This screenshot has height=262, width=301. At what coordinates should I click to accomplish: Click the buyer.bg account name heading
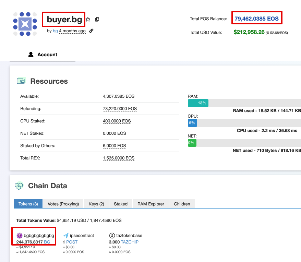tap(64, 20)
